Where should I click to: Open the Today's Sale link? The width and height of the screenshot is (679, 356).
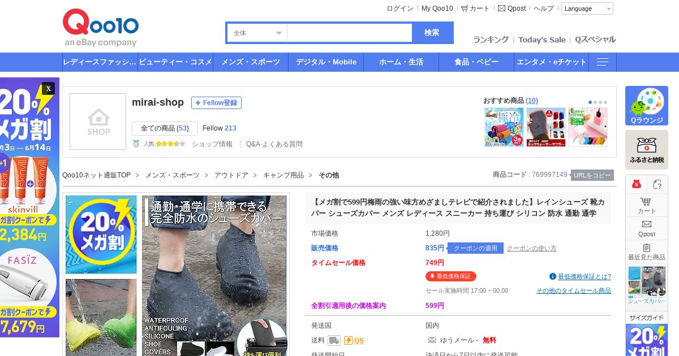542,40
